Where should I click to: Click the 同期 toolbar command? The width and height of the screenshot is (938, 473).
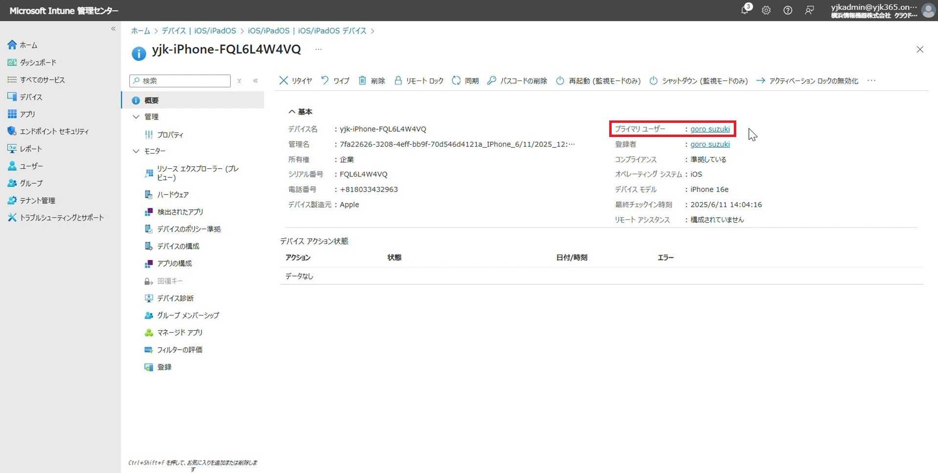[x=466, y=80]
